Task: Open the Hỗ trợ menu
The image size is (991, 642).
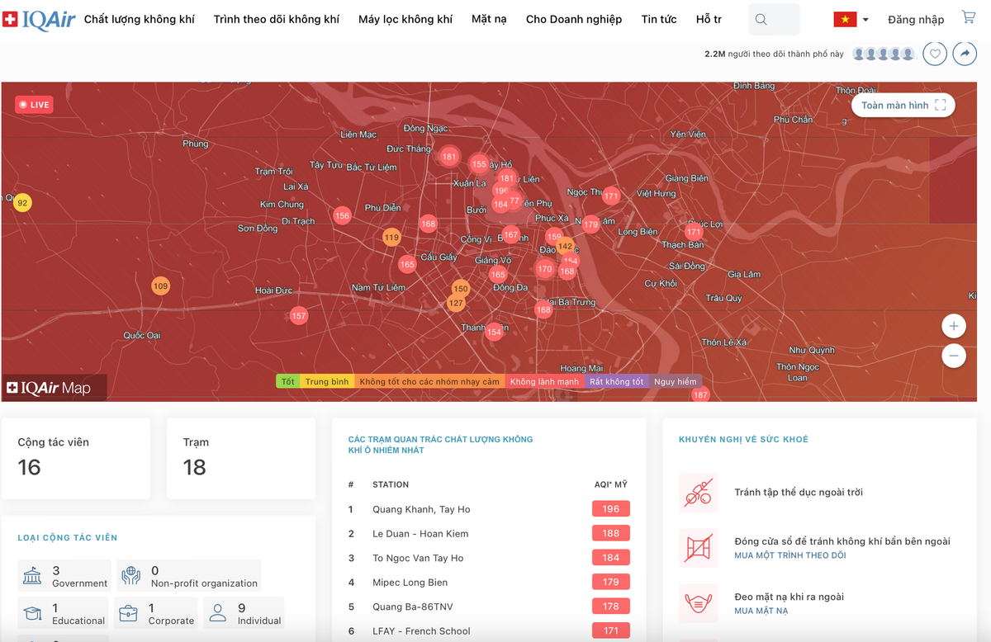Action: click(709, 19)
